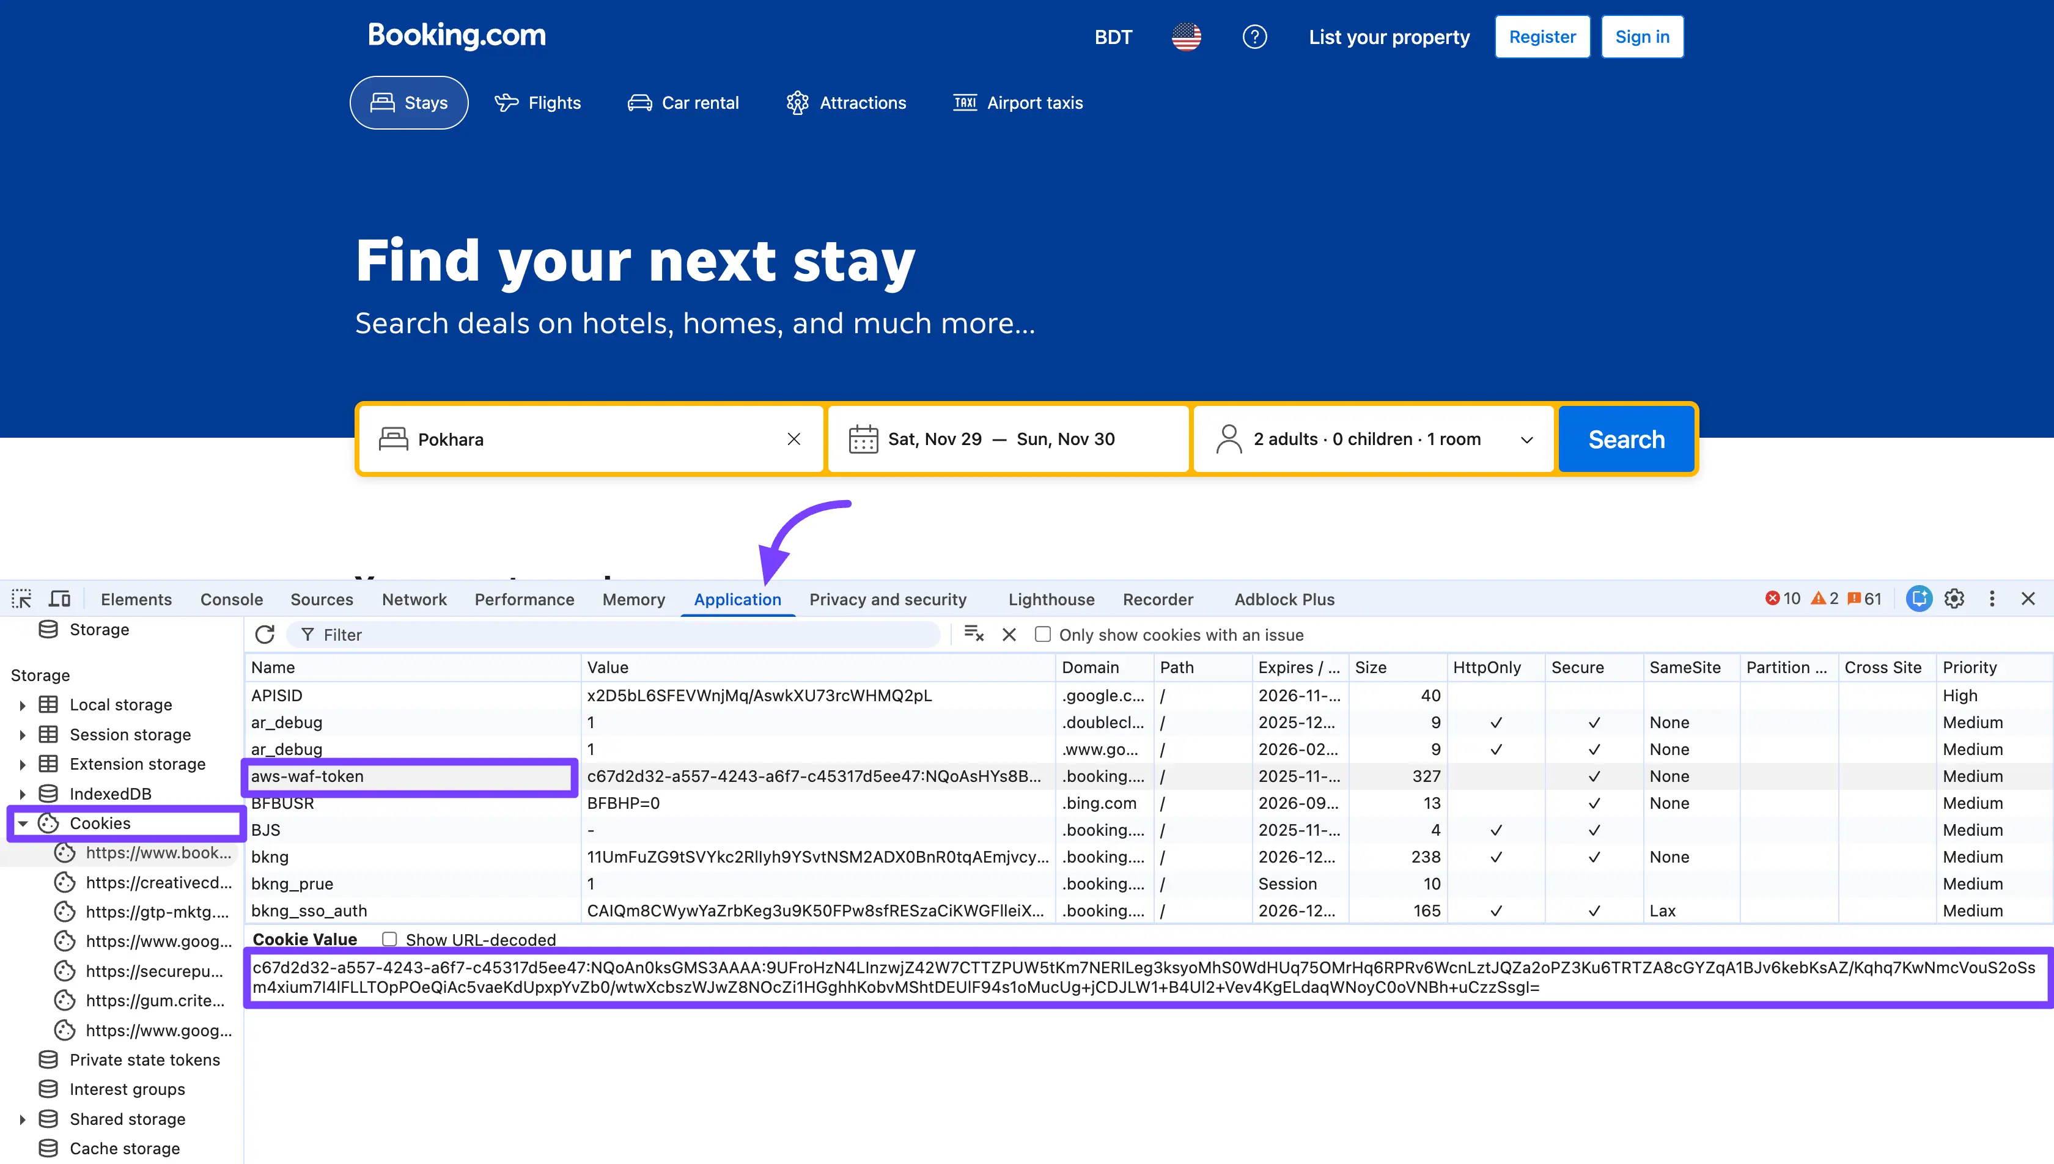The width and height of the screenshot is (2054, 1164).
Task: Check Show URL-decoded for the cookie value
Action: 389,940
